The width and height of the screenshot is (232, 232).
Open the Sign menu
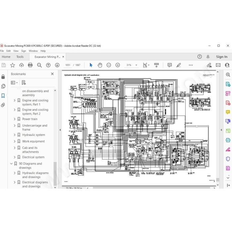tap(24, 51)
